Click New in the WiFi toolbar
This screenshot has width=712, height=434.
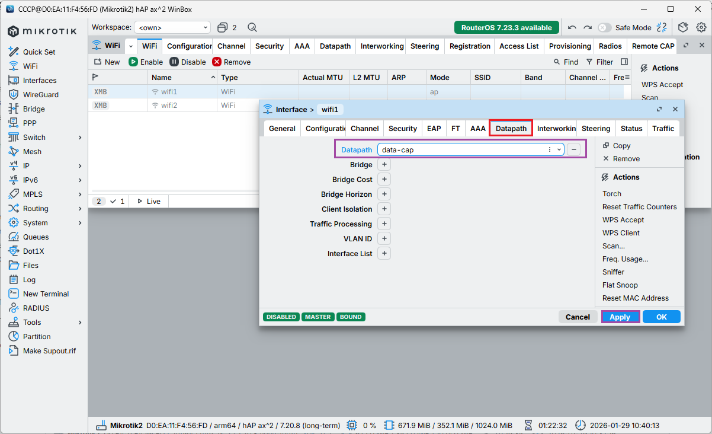tap(107, 62)
